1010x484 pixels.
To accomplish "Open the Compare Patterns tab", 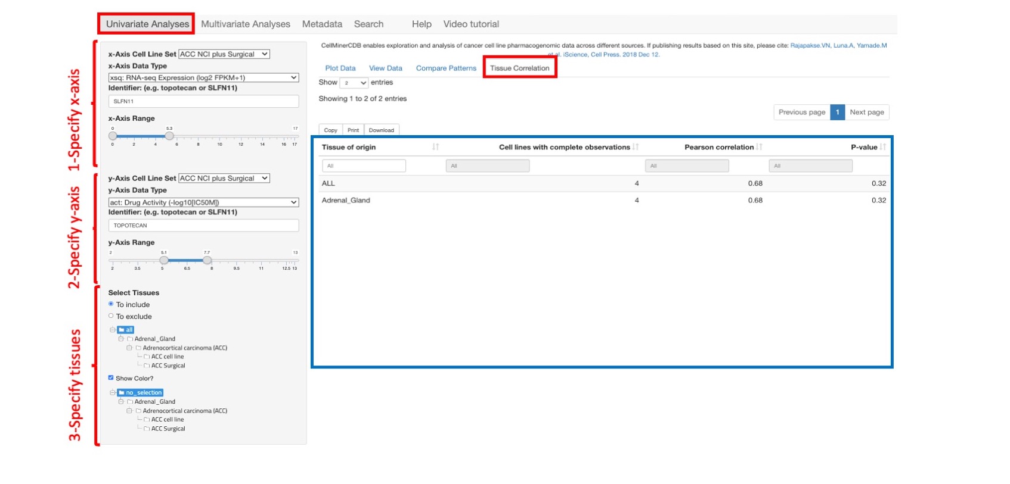I will (446, 68).
